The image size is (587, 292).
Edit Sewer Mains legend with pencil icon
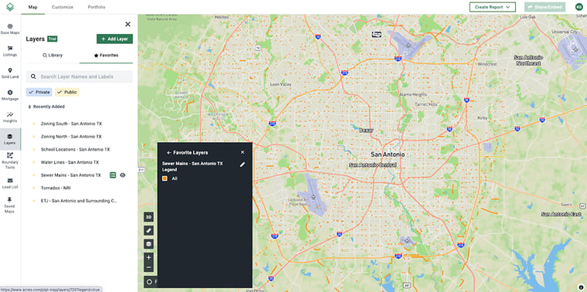pyautogui.click(x=243, y=165)
